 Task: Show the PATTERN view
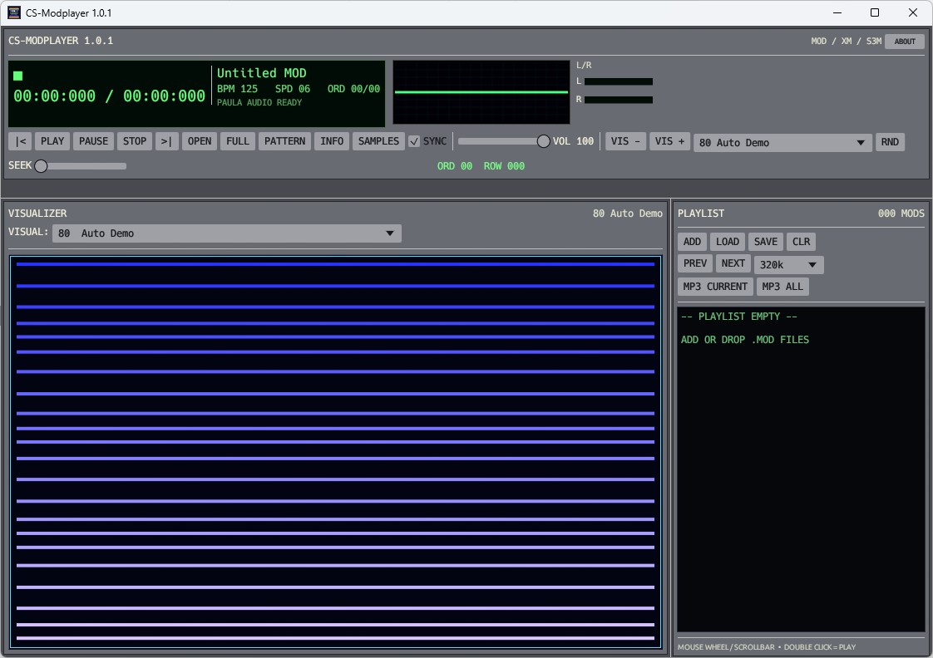[x=284, y=141]
